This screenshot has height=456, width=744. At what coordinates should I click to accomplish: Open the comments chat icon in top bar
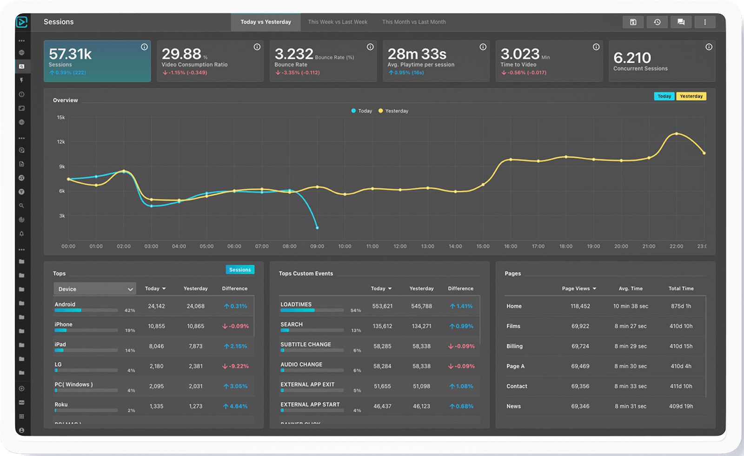pos(681,22)
